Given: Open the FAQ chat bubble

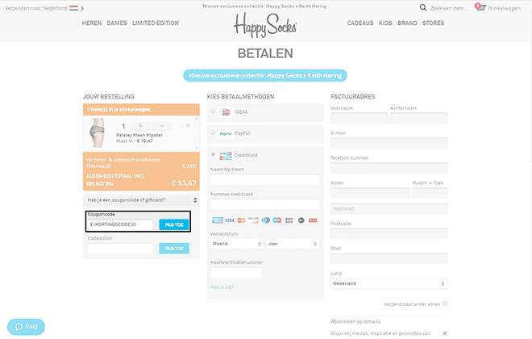Looking at the screenshot, I should (26, 327).
